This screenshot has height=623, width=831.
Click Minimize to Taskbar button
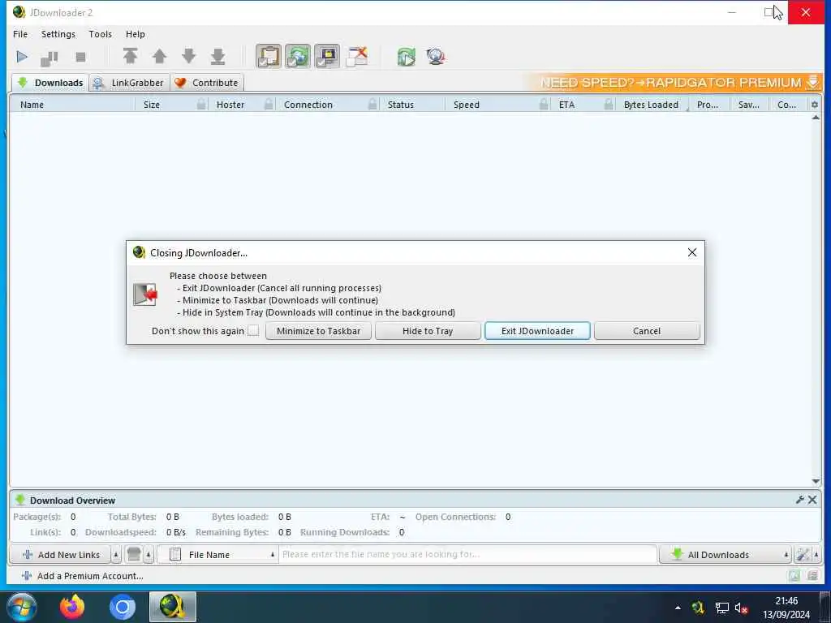[318, 331]
